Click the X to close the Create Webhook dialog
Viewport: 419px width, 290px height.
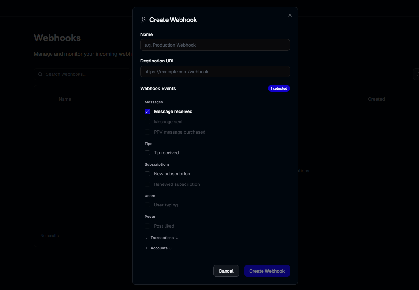290,15
